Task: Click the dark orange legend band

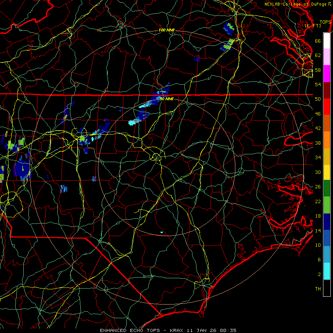Action: click(327, 123)
